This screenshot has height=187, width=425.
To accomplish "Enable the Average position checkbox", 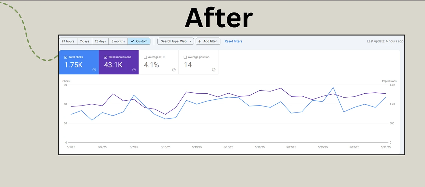I will [x=185, y=57].
